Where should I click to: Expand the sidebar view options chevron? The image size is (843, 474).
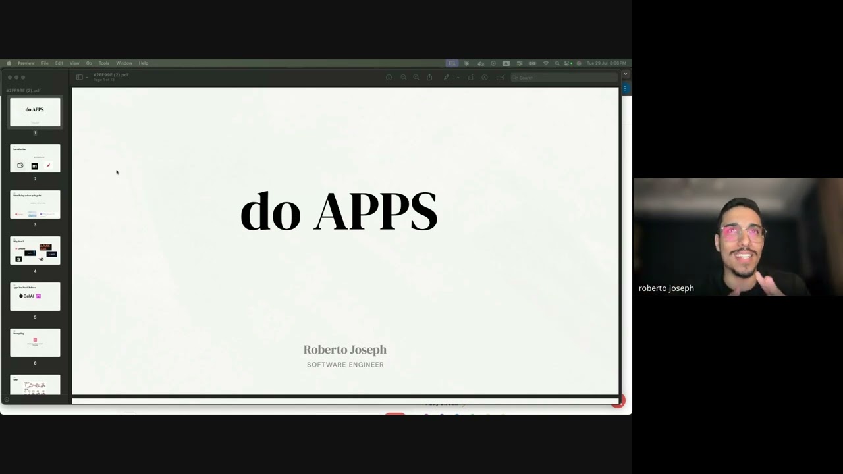coord(87,77)
